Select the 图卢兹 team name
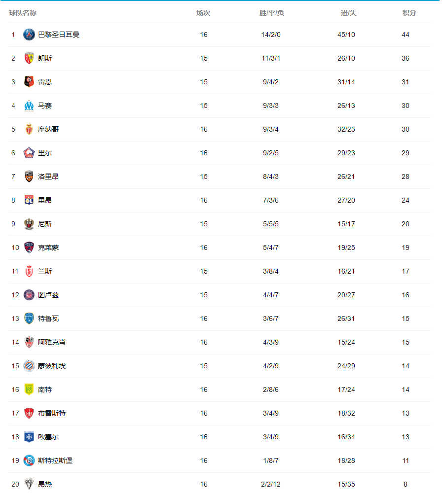The width and height of the screenshot is (444, 494). click(x=48, y=295)
